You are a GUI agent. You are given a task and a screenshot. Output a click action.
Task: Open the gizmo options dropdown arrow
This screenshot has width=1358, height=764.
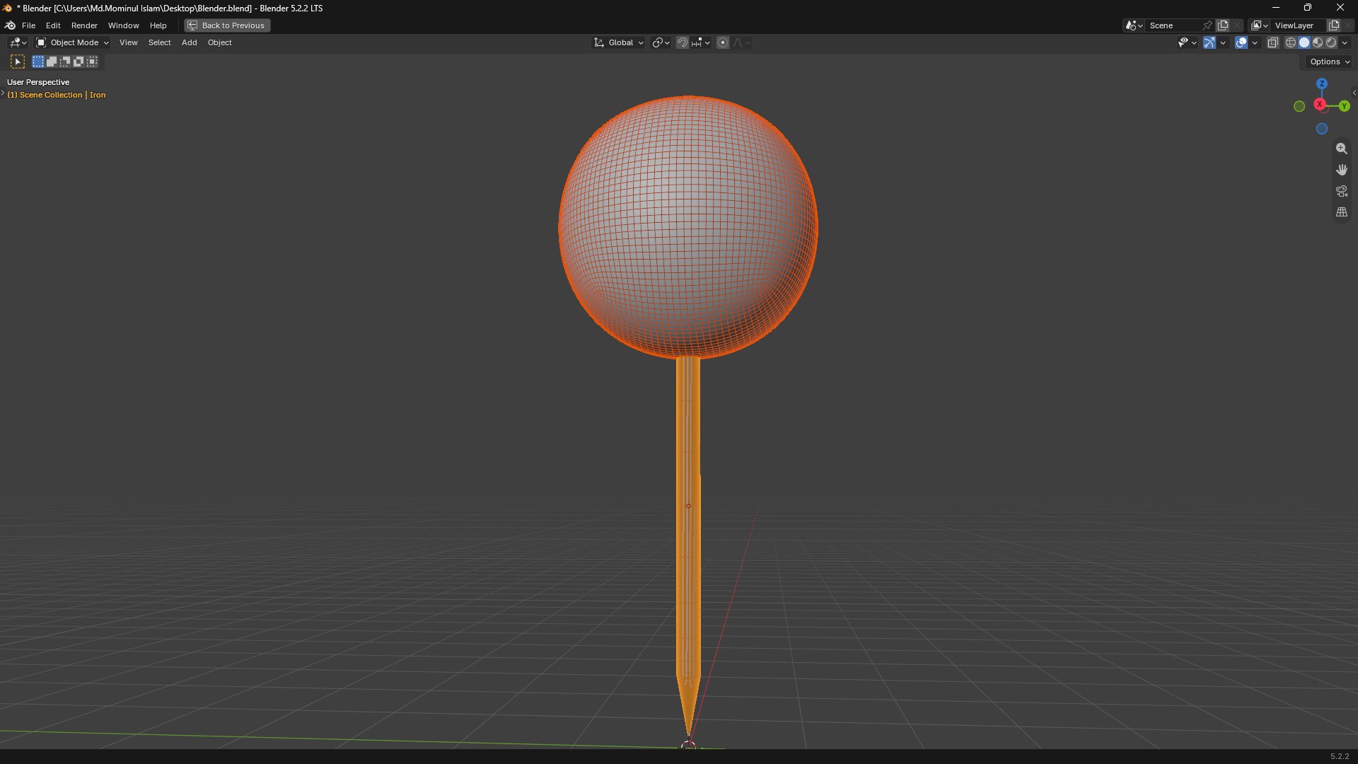pos(1223,42)
